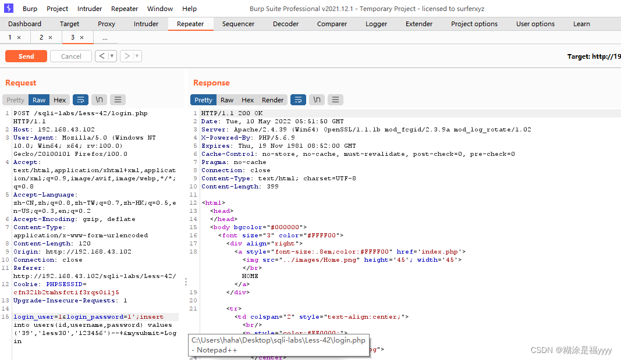This screenshot has height=360, width=621.
Task: Add new Repeater tab via ellipsis
Action: [105, 38]
